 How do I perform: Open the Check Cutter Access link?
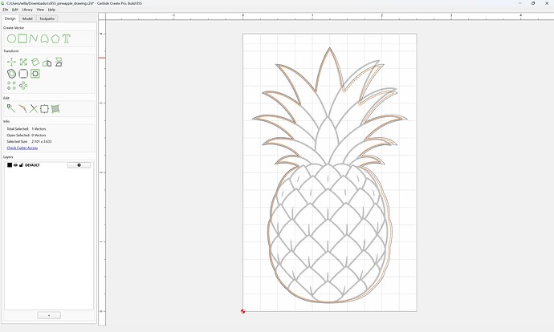point(22,148)
